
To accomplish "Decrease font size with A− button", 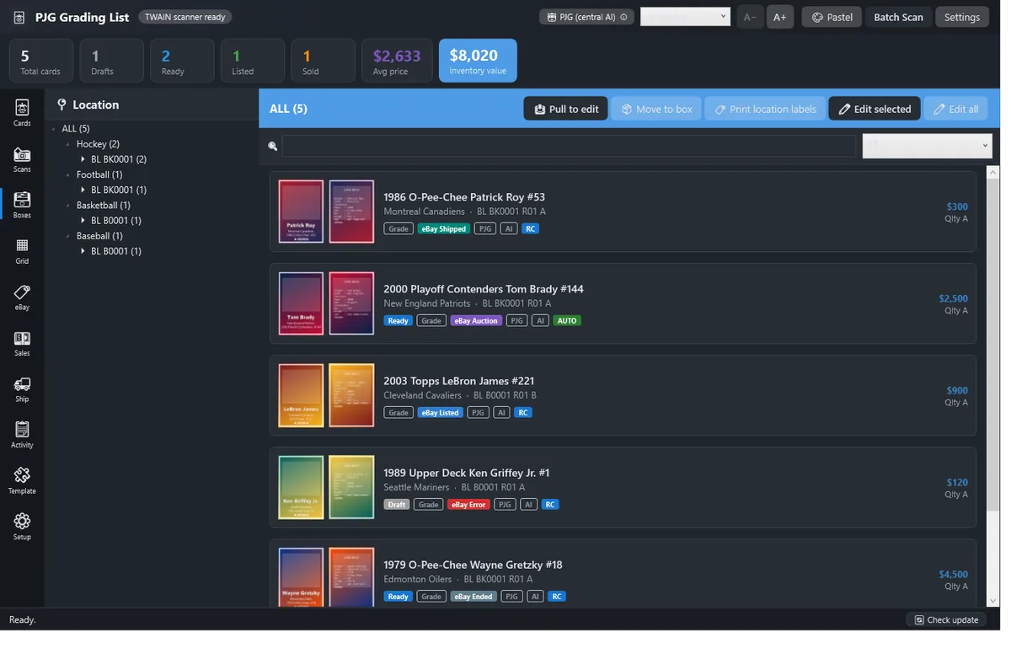I will (x=750, y=17).
